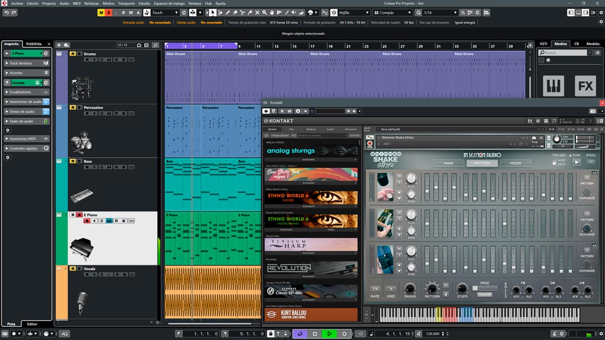This screenshot has width=605, height=340.
Task: Solo the Vocals track
Action: 79,268
